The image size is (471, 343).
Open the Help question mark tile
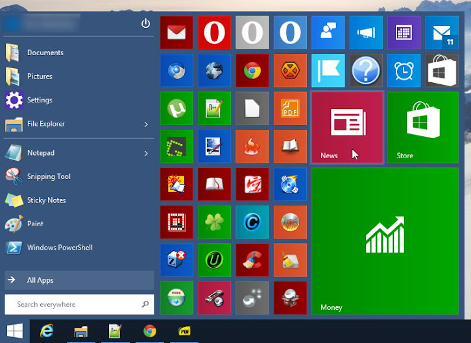point(366,70)
